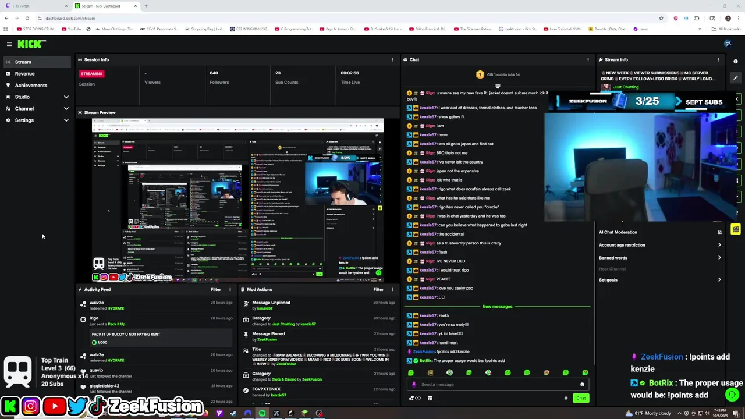Open the Activity Feed Filter
Screen dimensions: 745x419
click(x=215, y=289)
